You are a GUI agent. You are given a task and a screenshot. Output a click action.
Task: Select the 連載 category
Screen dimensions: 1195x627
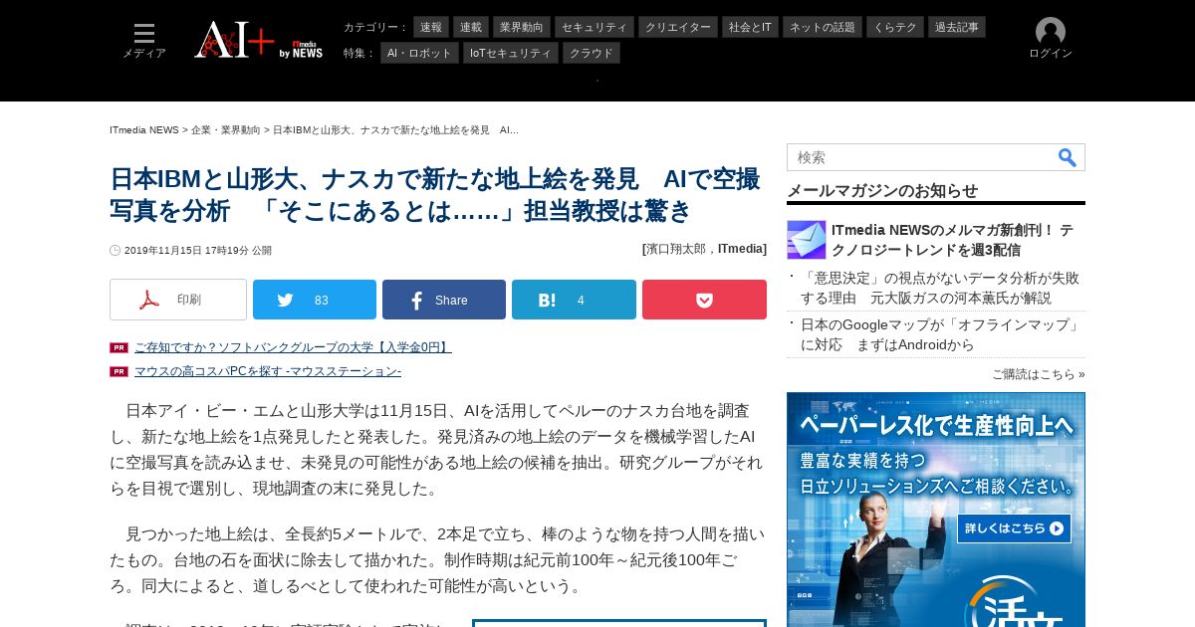point(471,27)
